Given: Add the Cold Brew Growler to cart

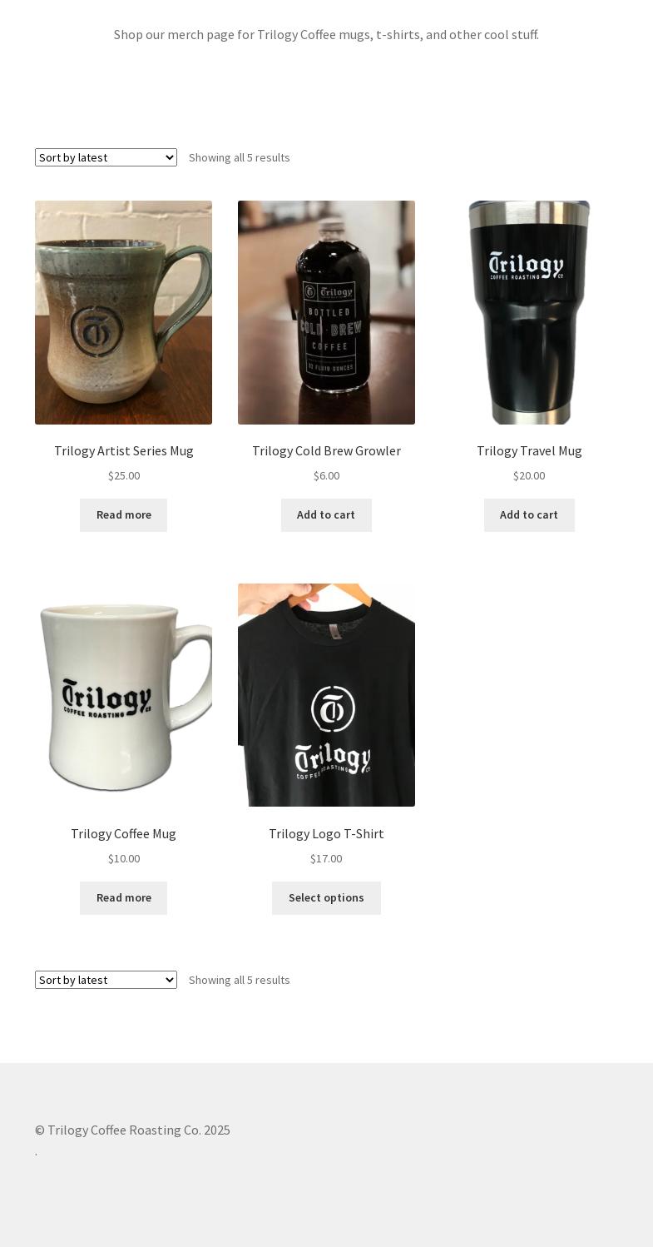Looking at the screenshot, I should click(x=326, y=515).
